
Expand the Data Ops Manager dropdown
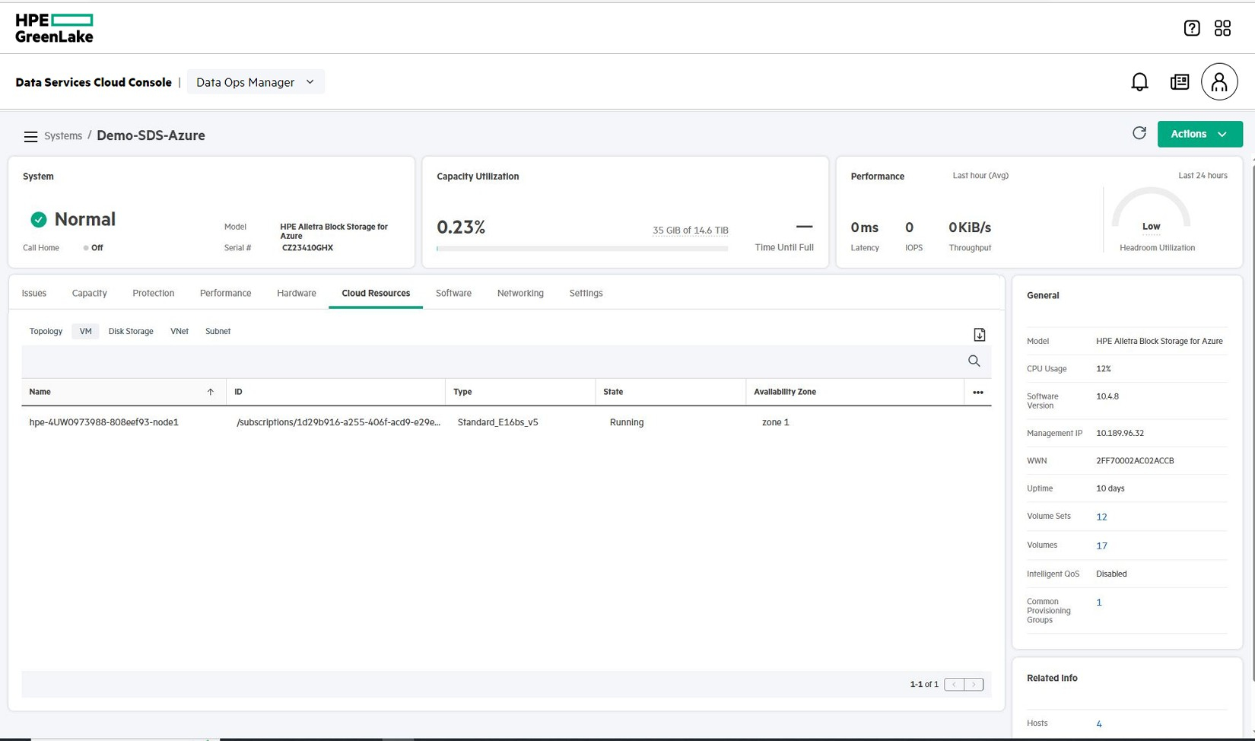256,82
